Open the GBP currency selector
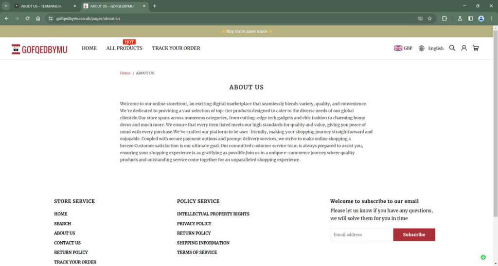Screen dimensions: 498x266 [x=403, y=48]
